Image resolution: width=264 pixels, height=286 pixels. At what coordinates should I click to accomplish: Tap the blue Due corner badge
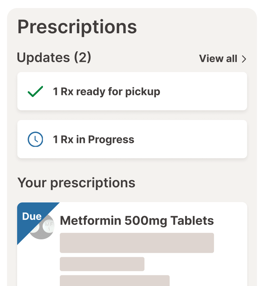pos(31,216)
